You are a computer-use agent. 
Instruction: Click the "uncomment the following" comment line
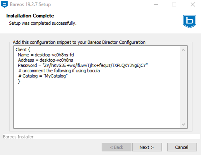(59, 71)
